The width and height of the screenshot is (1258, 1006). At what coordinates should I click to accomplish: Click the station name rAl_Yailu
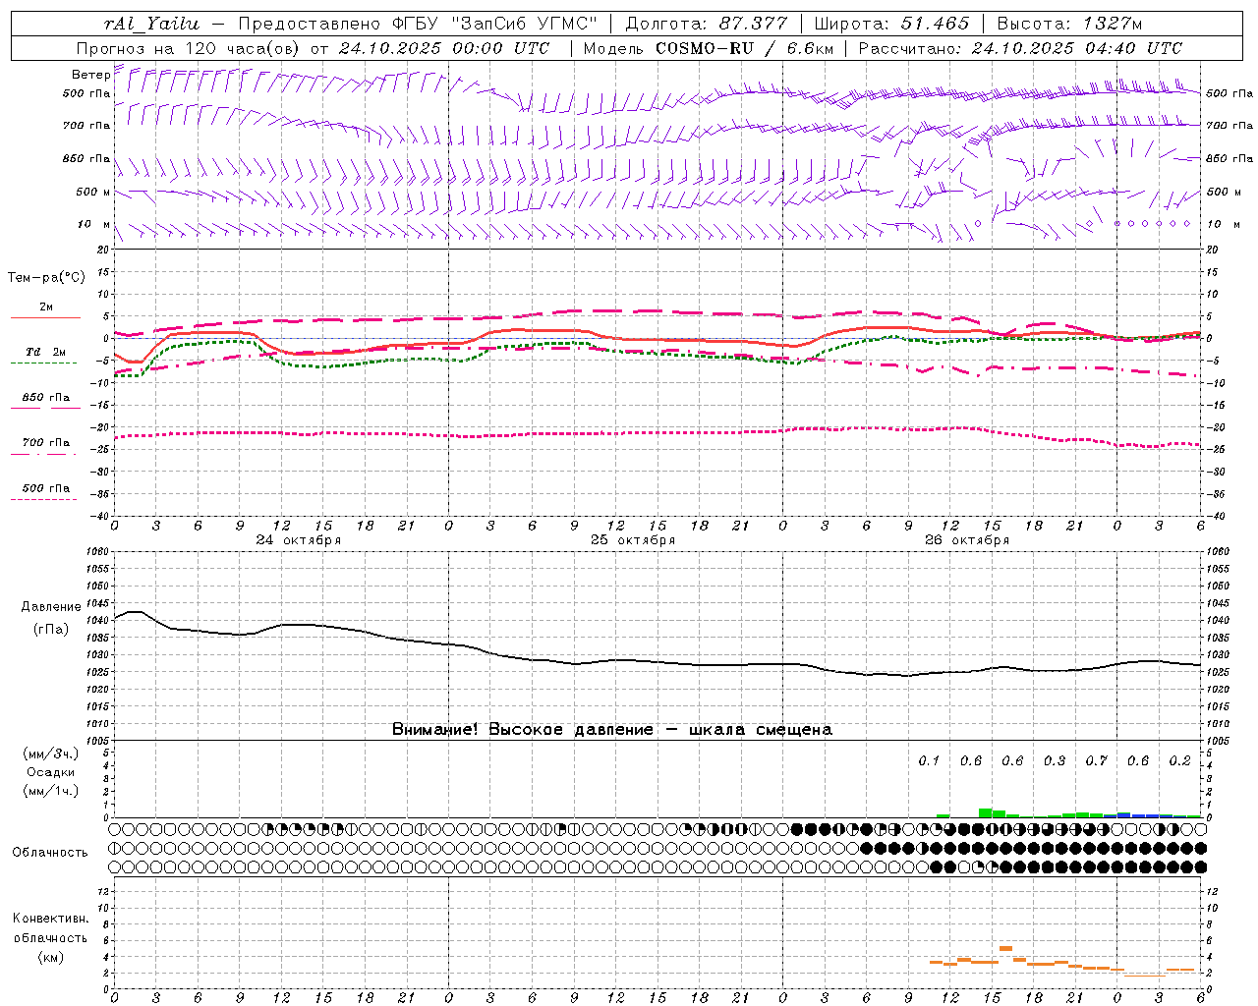[151, 25]
